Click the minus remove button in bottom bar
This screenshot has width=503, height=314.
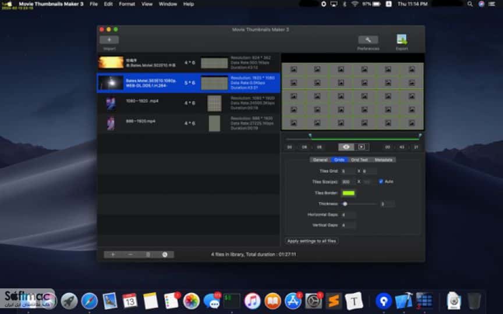coord(130,255)
